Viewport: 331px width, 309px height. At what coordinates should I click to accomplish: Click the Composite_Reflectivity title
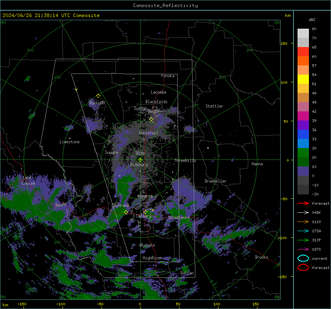click(x=165, y=6)
